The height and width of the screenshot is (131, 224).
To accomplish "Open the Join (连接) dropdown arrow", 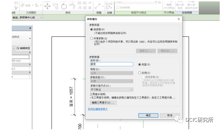I will tap(33, 5).
